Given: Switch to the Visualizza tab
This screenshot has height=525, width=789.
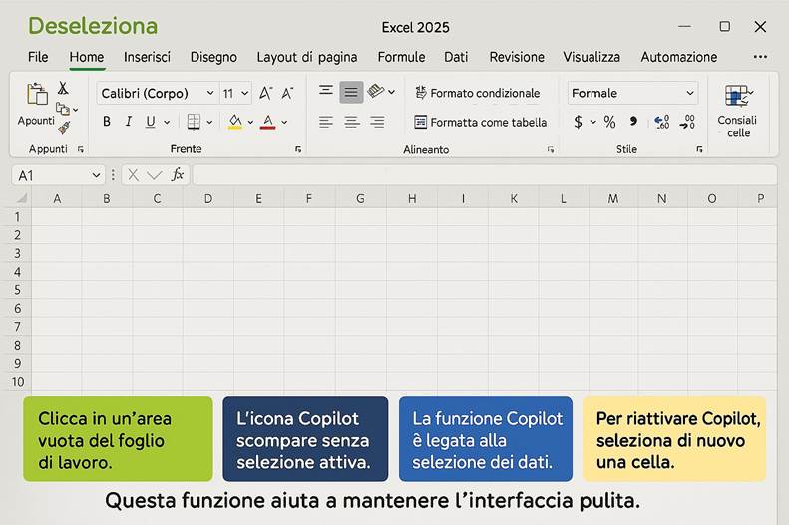Looking at the screenshot, I should (x=592, y=57).
